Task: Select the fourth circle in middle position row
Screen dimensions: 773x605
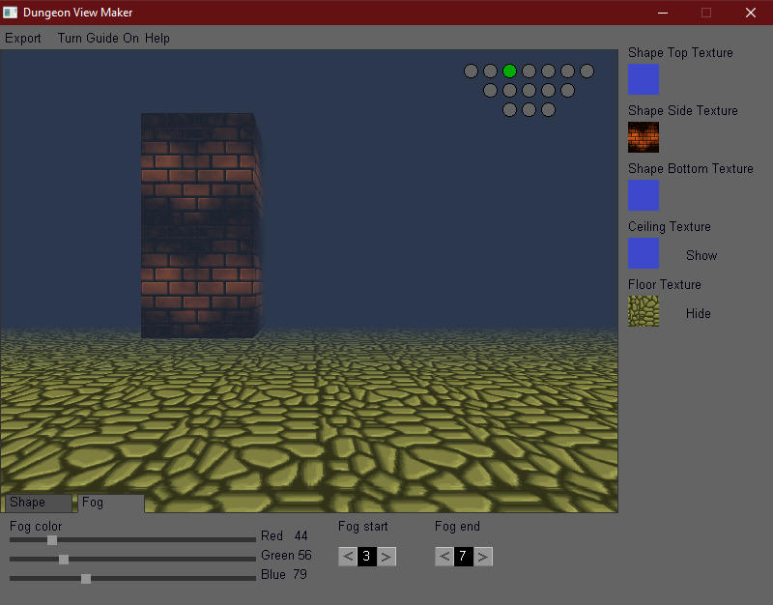Action: click(x=548, y=90)
